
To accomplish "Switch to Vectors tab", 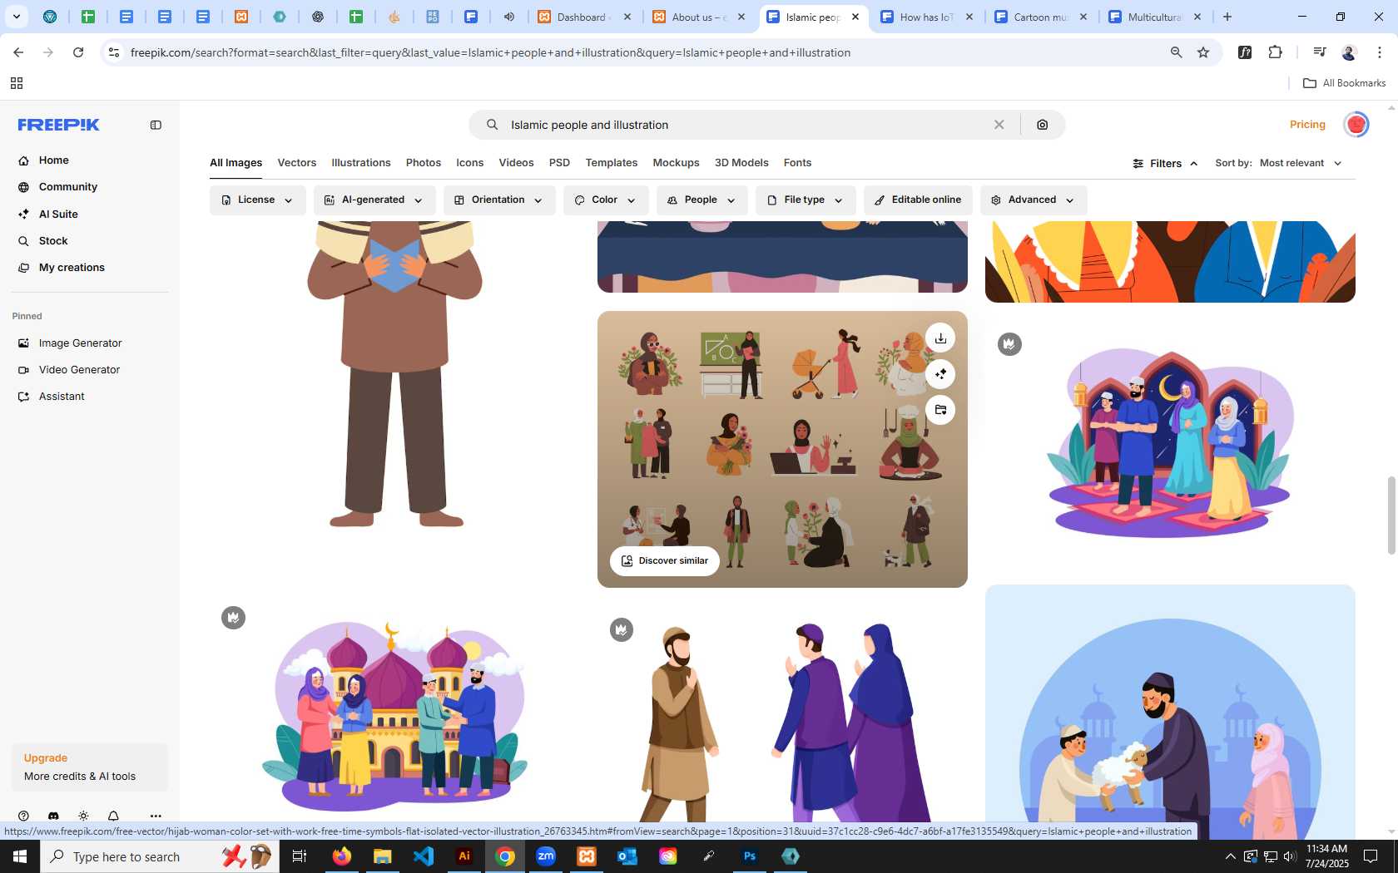I will tap(297, 163).
